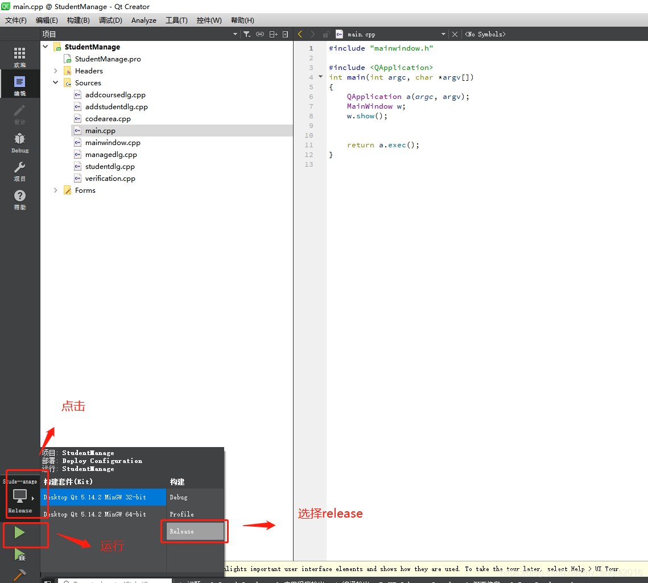Open mainwindow.cpp in tree

[113, 143]
